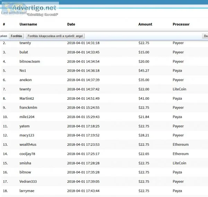Click date 2018-04-01 17:18:25

(83, 126)
